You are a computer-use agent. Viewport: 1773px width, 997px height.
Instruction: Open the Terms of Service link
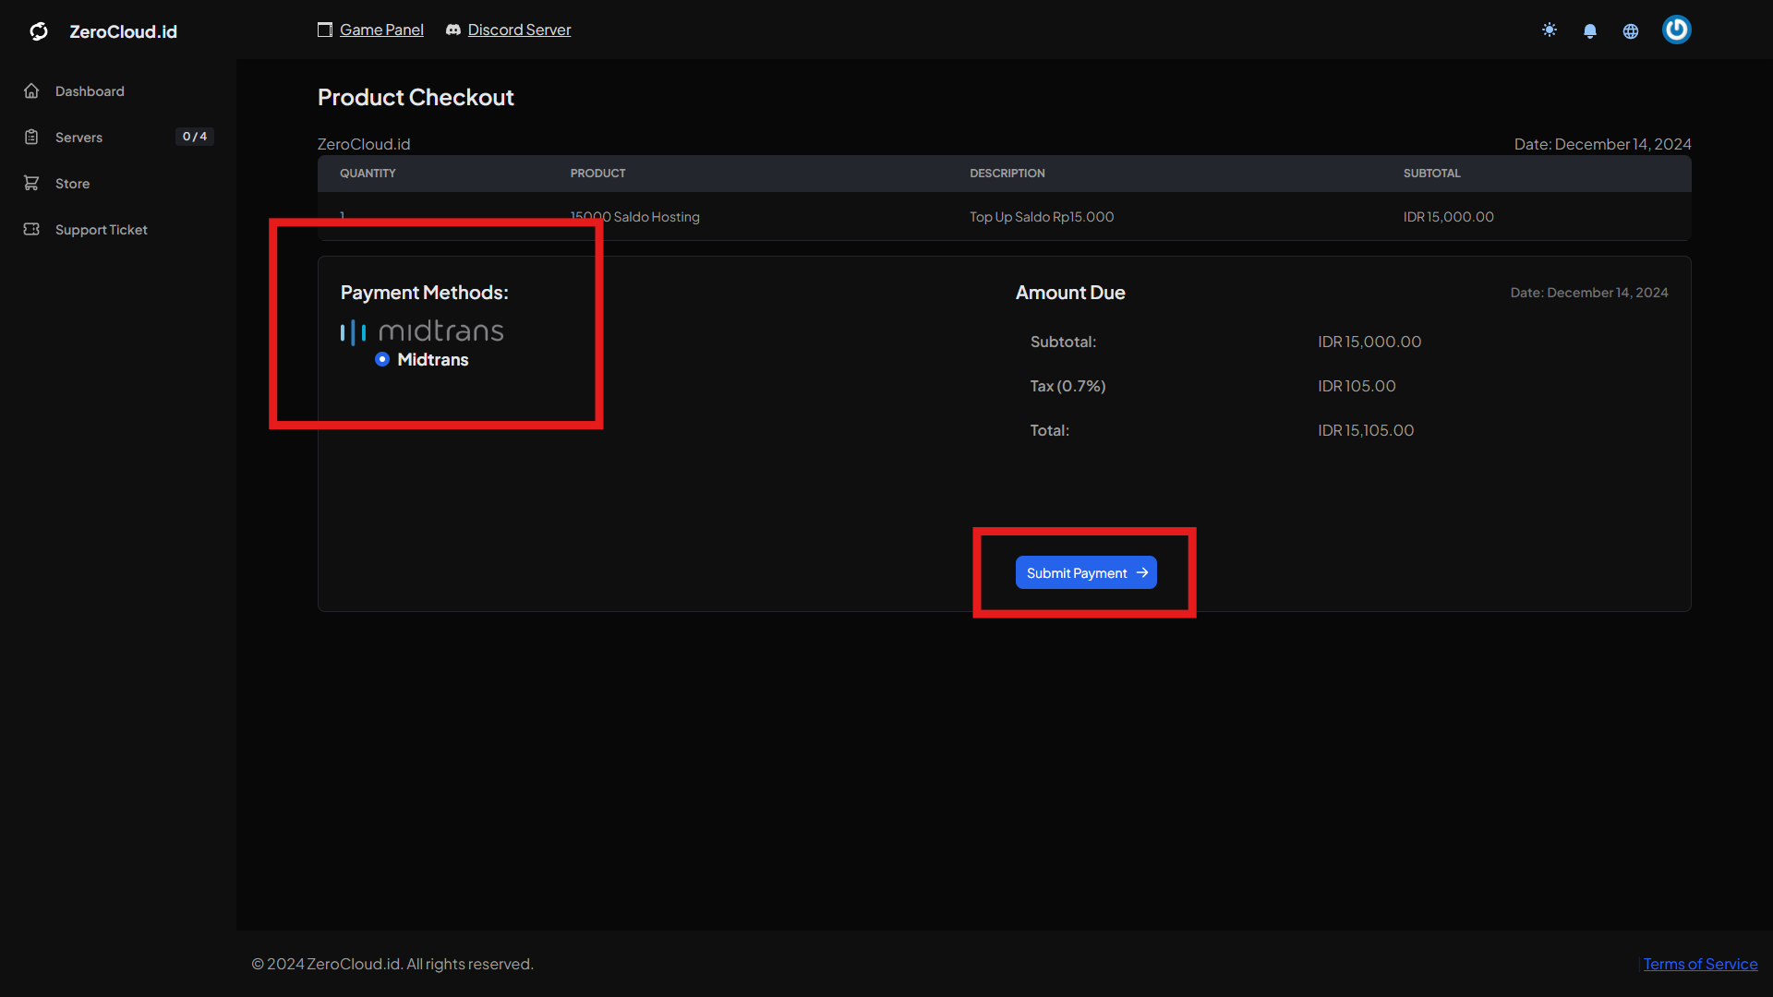(1700, 963)
